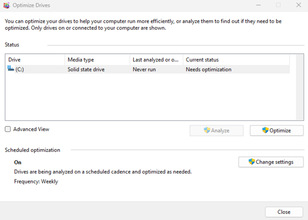Select the Solid state drive cell
Image resolution: width=308 pixels, height=220 pixels.
pos(86,69)
